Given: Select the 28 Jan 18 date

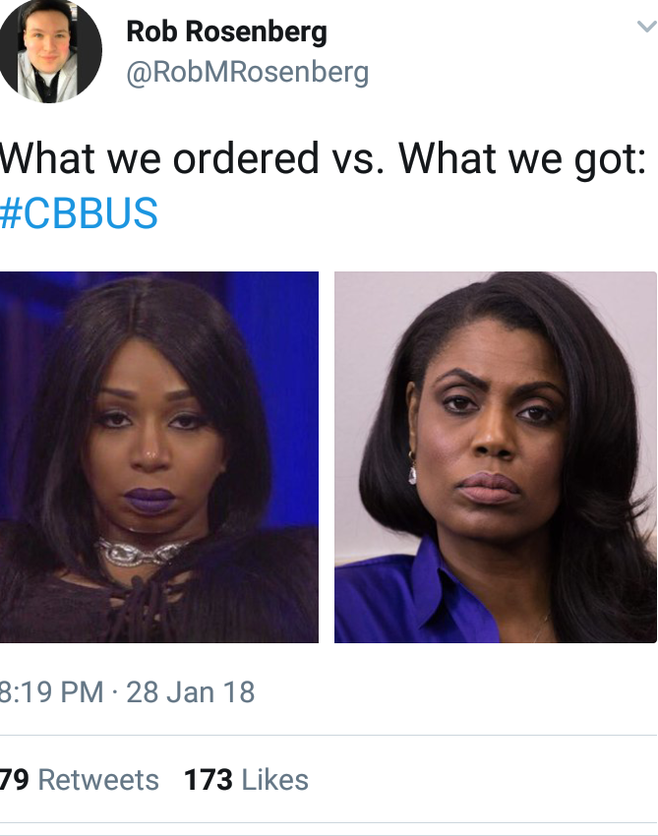Looking at the screenshot, I should point(191,691).
